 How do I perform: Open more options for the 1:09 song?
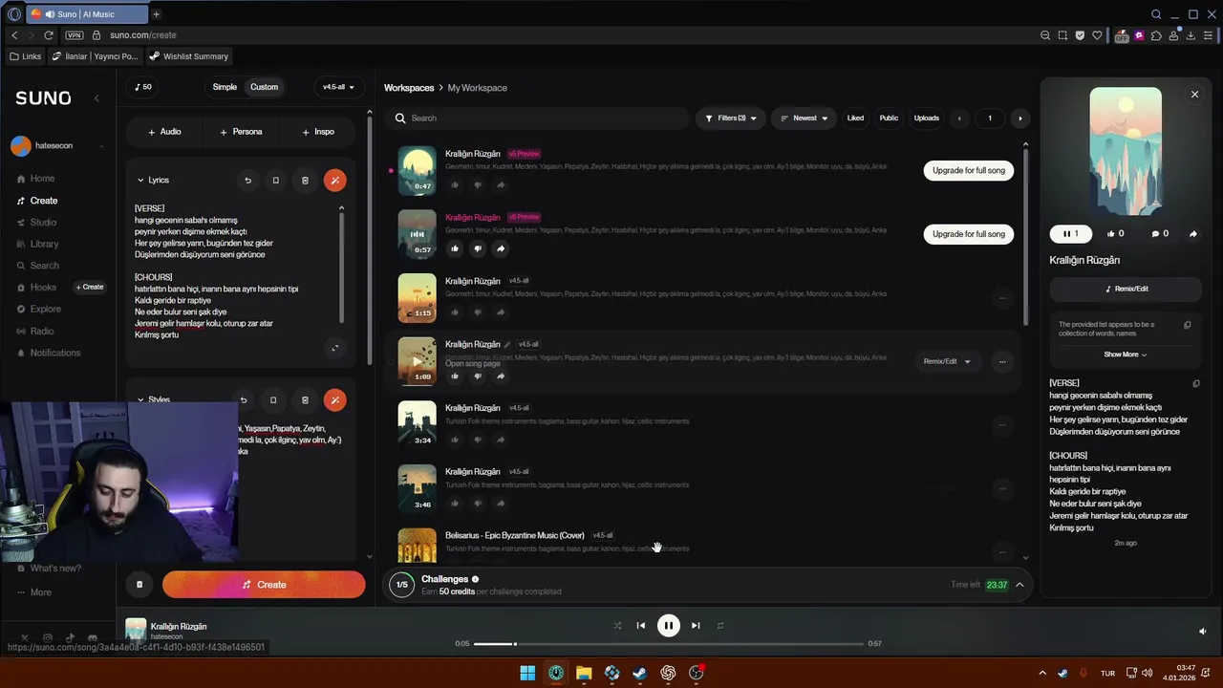(x=1002, y=361)
